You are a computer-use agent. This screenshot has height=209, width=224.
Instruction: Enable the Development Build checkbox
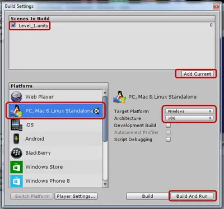(168, 126)
